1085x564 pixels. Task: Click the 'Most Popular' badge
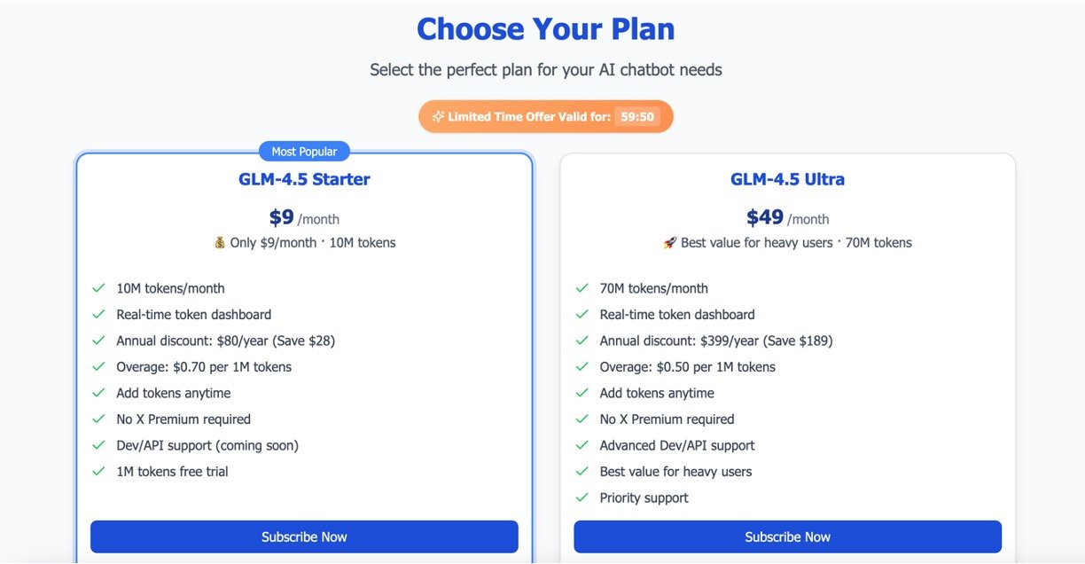point(304,152)
